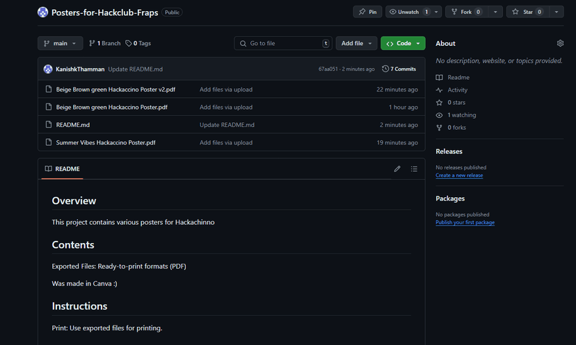Open the Star lists dropdown arrow

coord(557,12)
